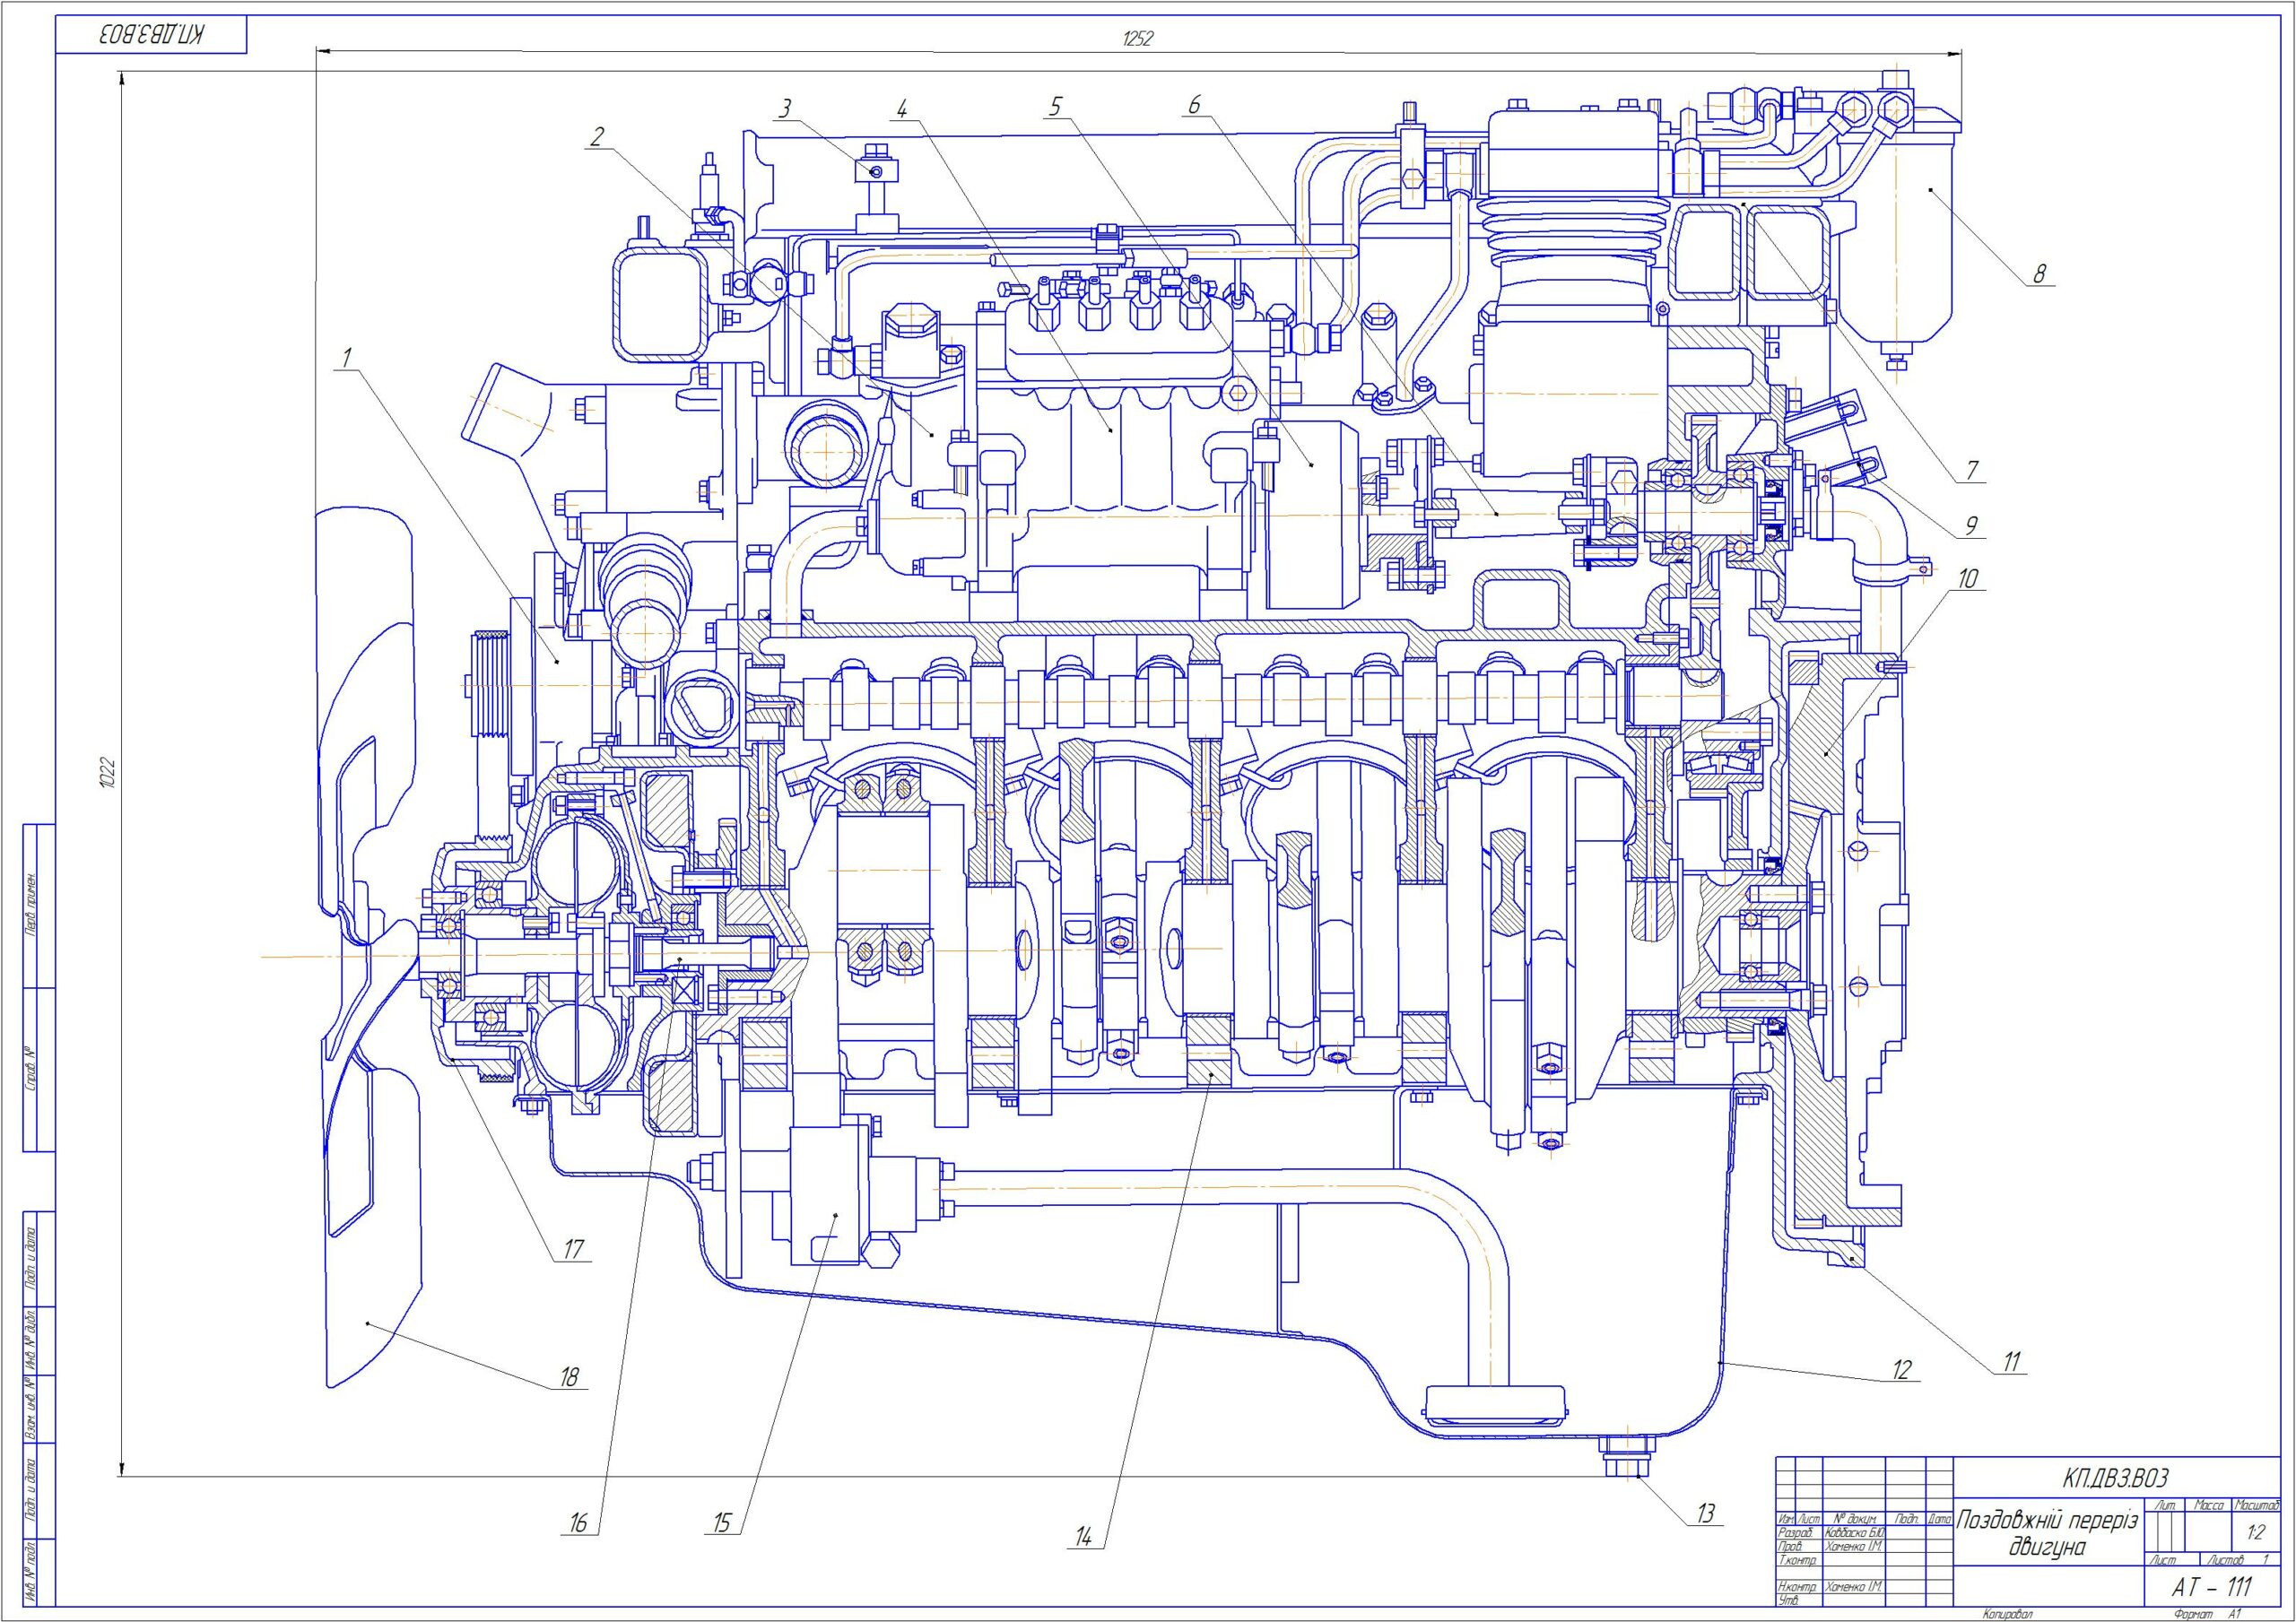The image size is (2296, 1622).
Task: Click callout number 8 label
Action: click(x=2040, y=274)
